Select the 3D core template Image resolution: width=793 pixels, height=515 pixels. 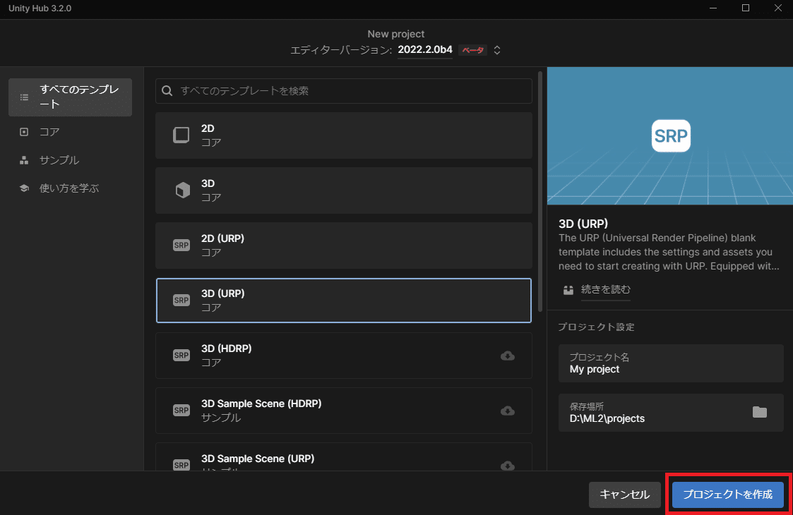tap(344, 190)
